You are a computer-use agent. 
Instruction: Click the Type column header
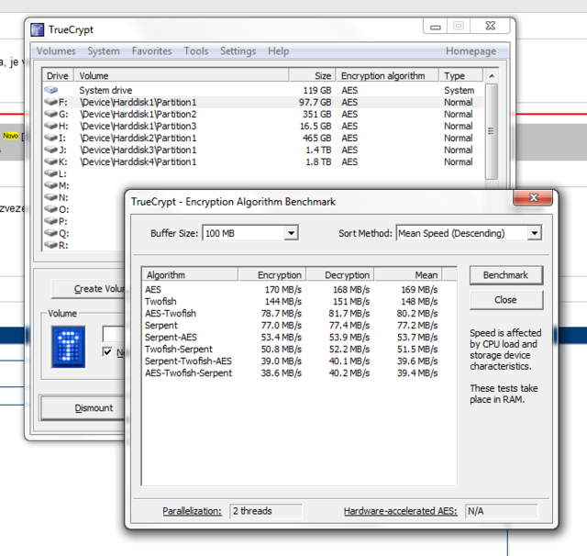(460, 75)
